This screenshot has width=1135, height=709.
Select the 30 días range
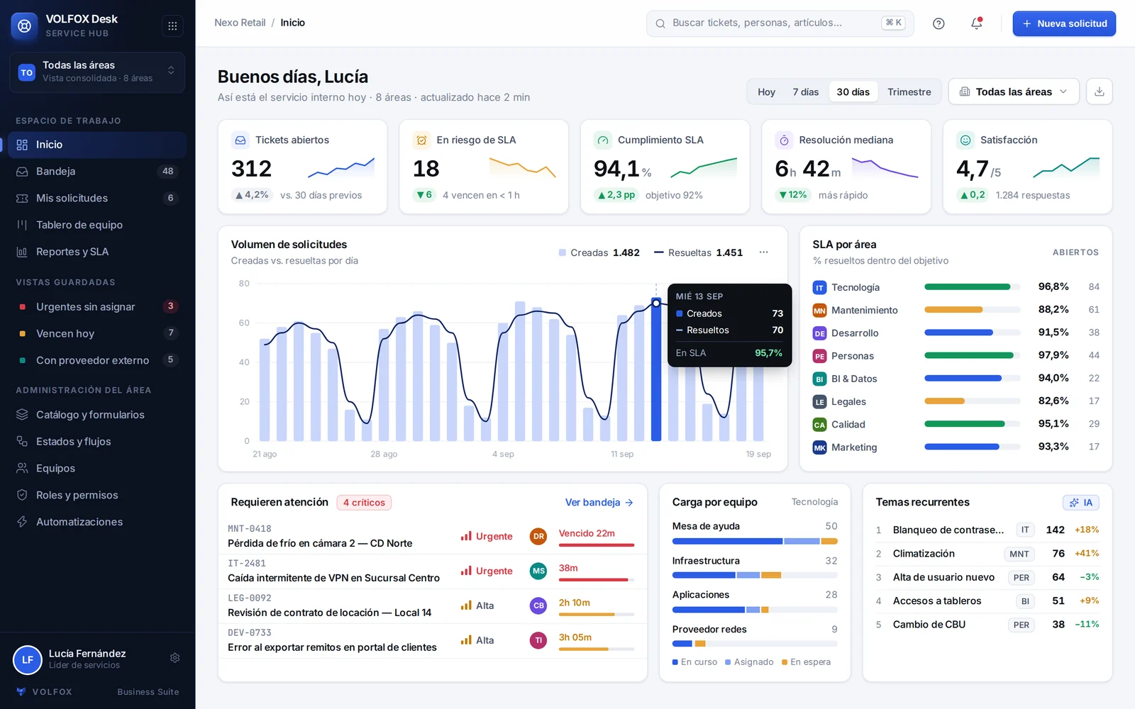click(853, 92)
